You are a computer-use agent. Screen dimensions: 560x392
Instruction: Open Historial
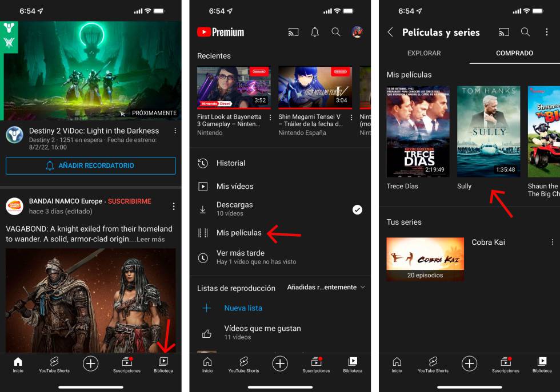coord(280,163)
